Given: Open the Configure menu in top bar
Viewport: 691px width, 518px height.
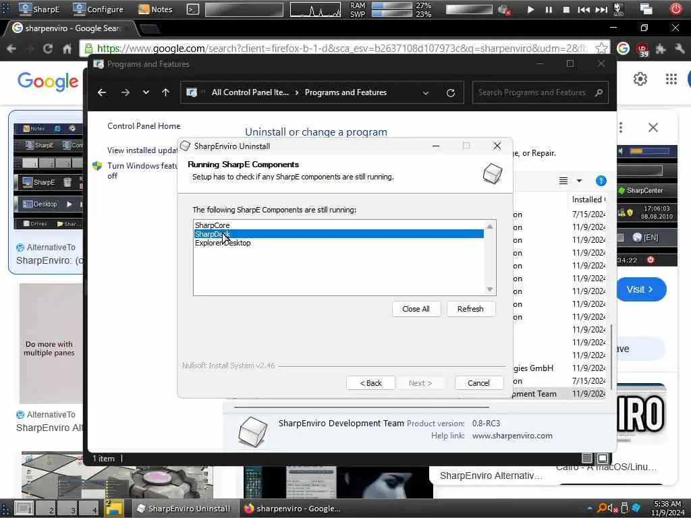Looking at the screenshot, I should pos(99,9).
